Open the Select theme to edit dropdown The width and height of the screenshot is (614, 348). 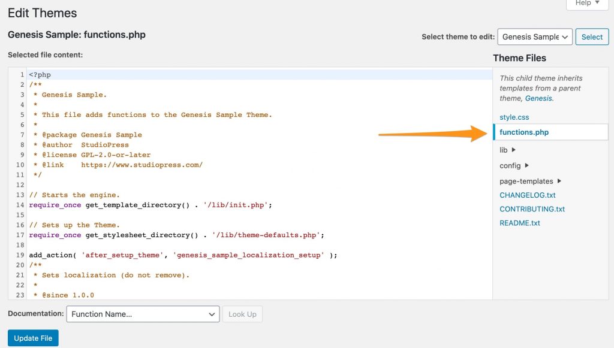click(x=534, y=37)
